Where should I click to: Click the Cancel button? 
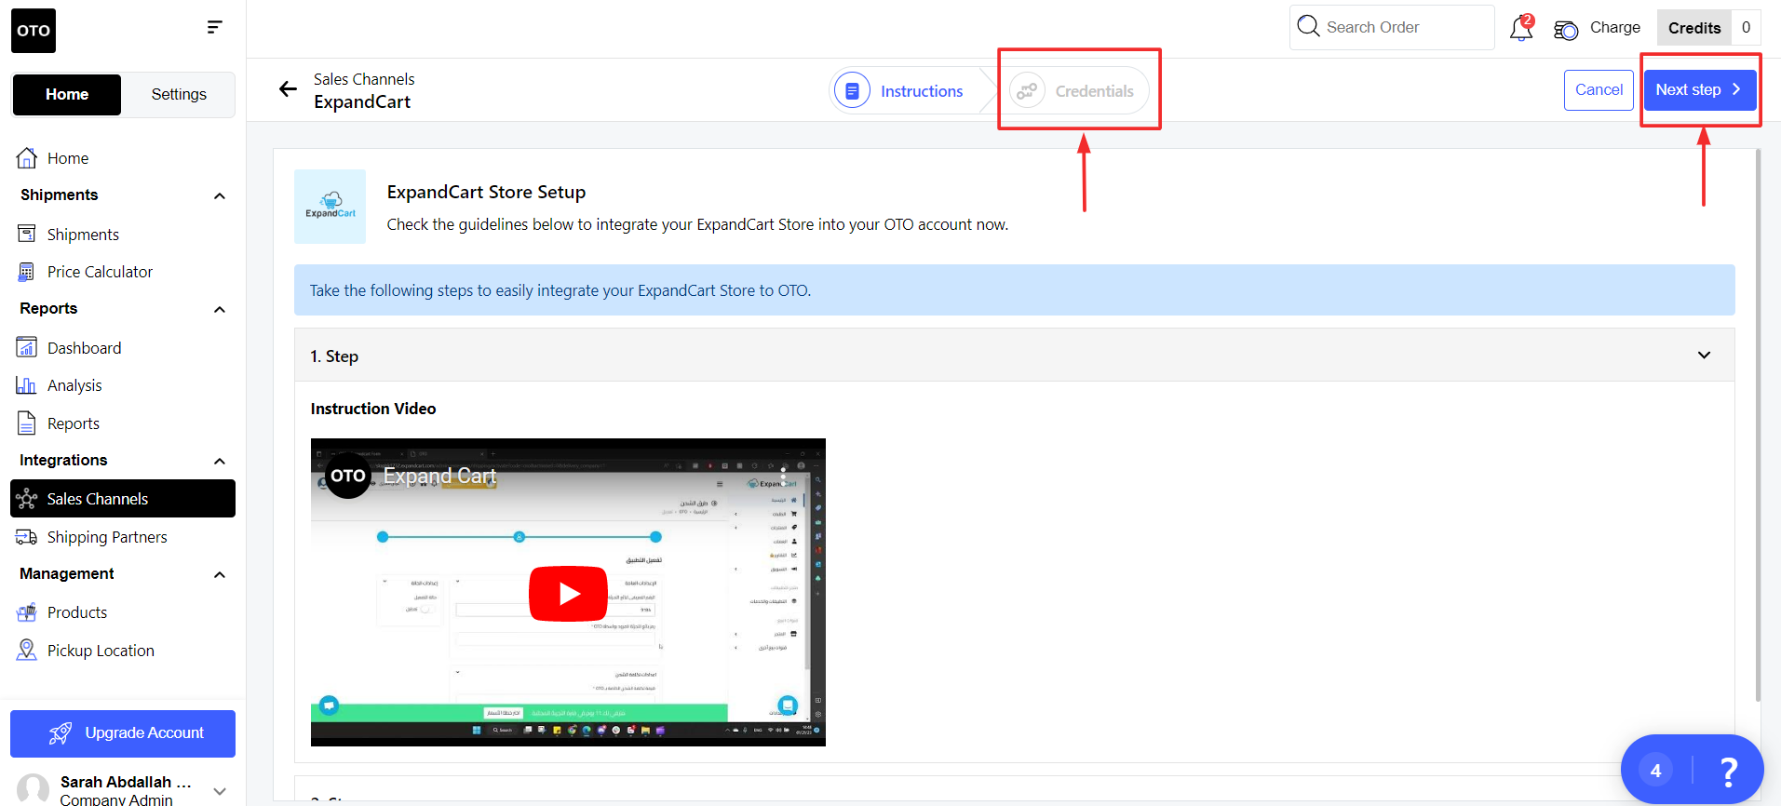click(1599, 90)
